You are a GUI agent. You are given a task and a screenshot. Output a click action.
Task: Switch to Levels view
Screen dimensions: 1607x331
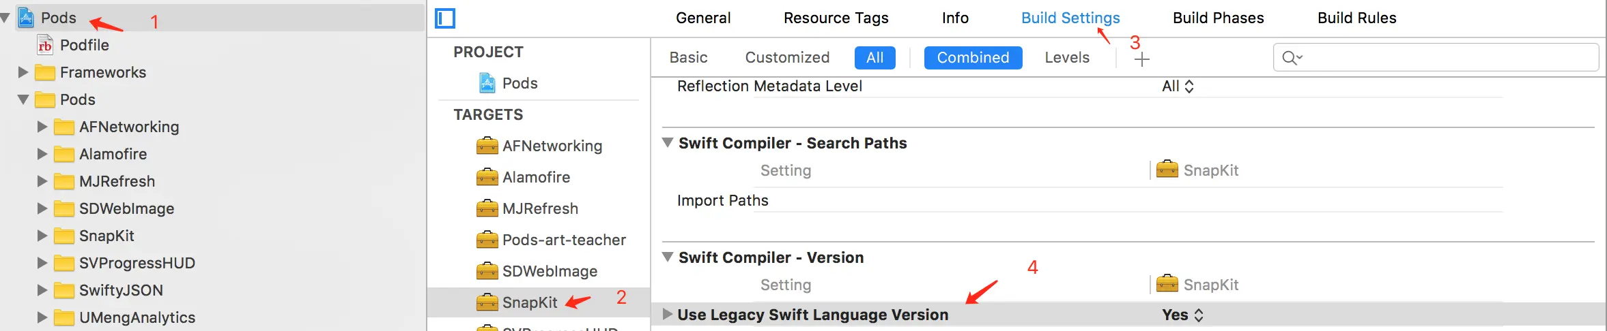pos(1066,58)
